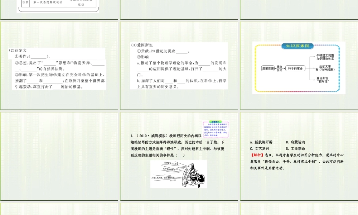358x215 pixels.
Task: Click the ①著作 line on the 达尔文 slide
Action: [x=33, y=56]
